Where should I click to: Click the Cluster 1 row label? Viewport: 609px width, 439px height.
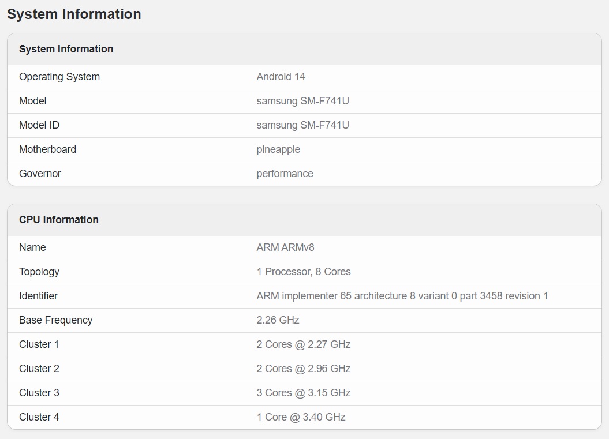tap(39, 344)
